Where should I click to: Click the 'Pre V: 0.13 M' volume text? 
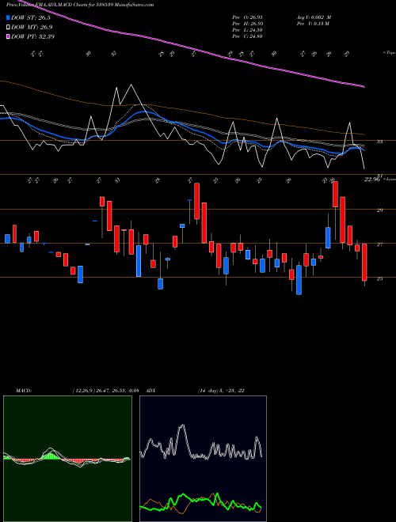(x=314, y=24)
